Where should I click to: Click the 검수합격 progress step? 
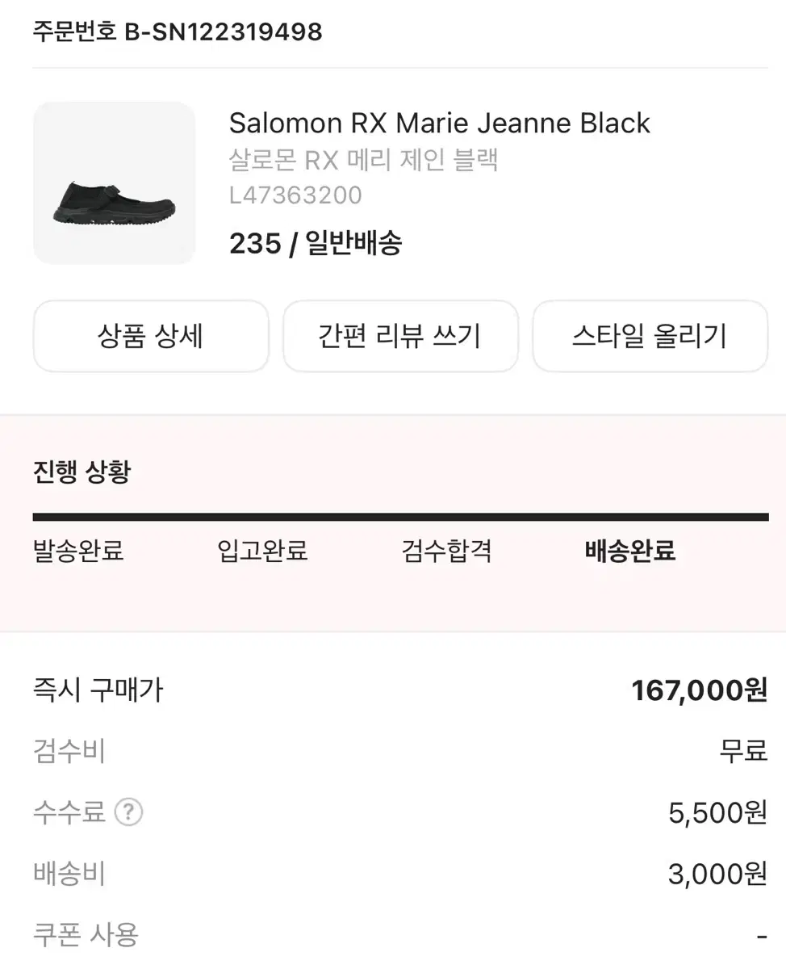[x=446, y=552]
